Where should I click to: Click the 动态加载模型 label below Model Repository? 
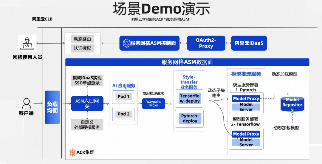pyautogui.click(x=286, y=128)
